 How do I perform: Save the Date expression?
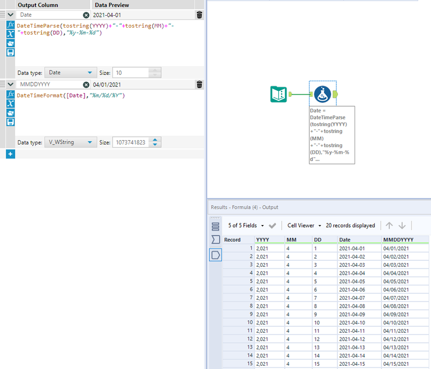tap(10, 52)
